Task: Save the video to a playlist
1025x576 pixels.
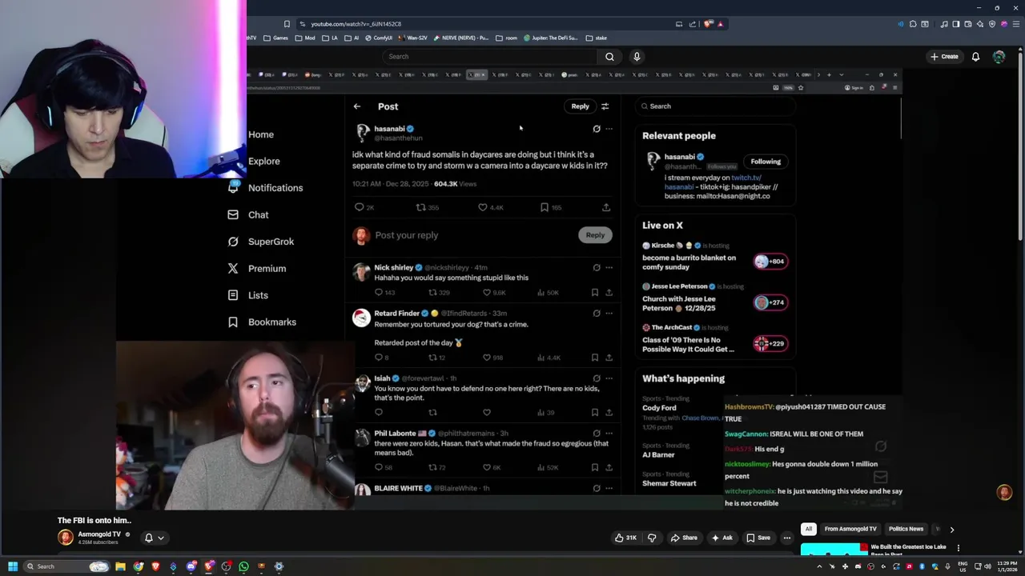Action: coord(758,538)
